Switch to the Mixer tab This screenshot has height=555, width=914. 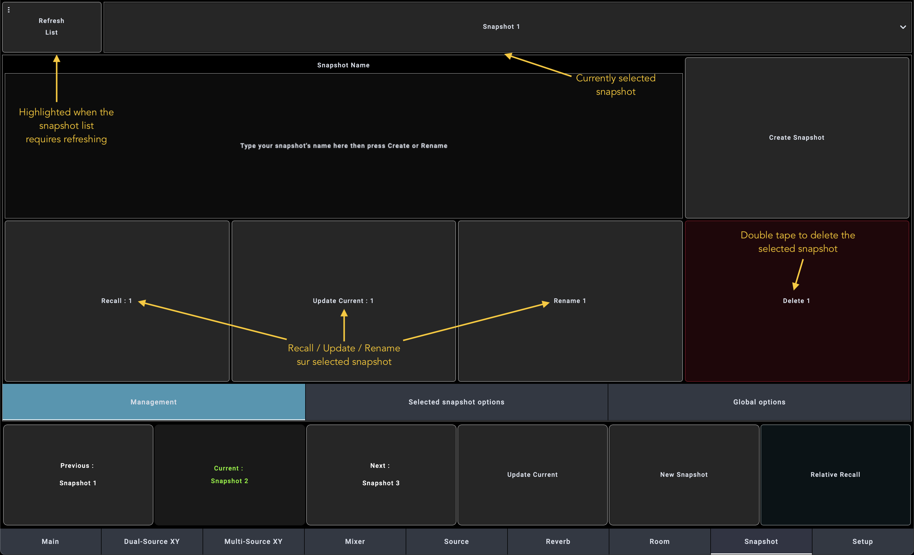(355, 541)
